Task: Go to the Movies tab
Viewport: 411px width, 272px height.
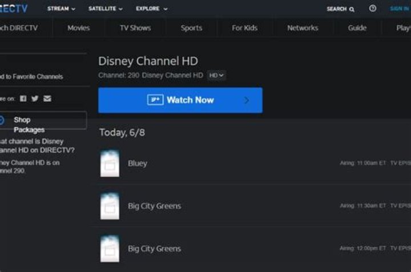Action: click(79, 28)
